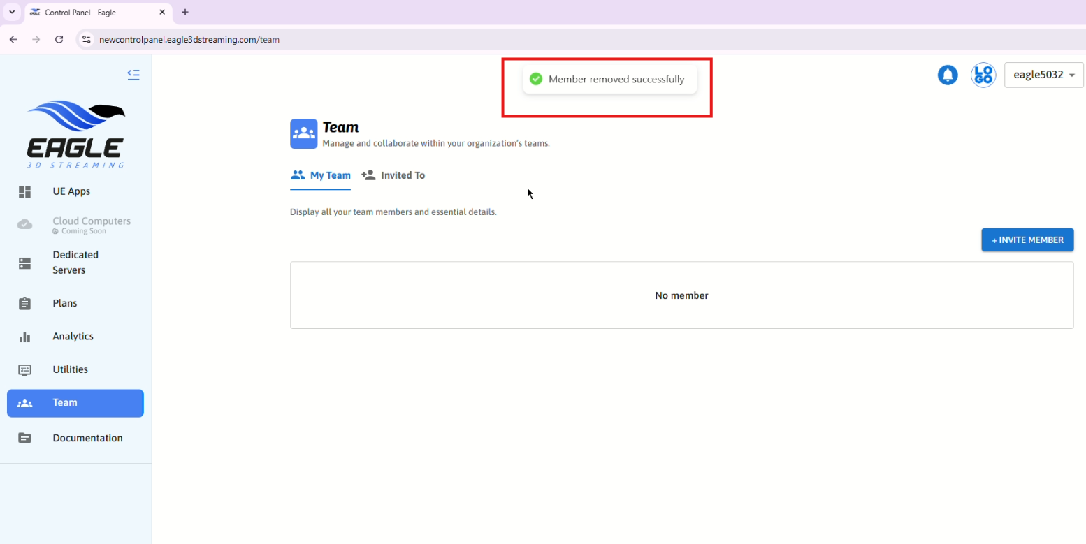Click the Plans clipboard icon
1086x544 pixels.
[25, 303]
